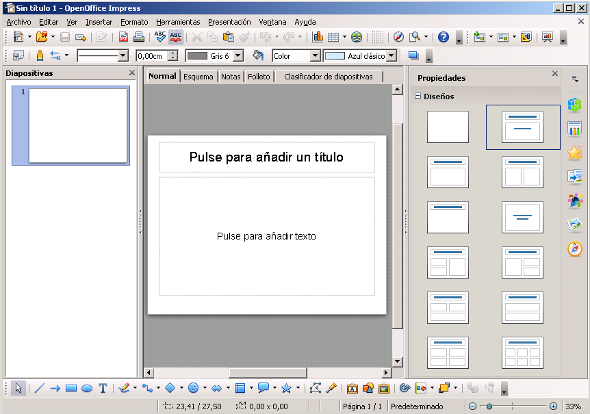Click the zoom slider handle
This screenshot has height=414, width=590.
489,406
